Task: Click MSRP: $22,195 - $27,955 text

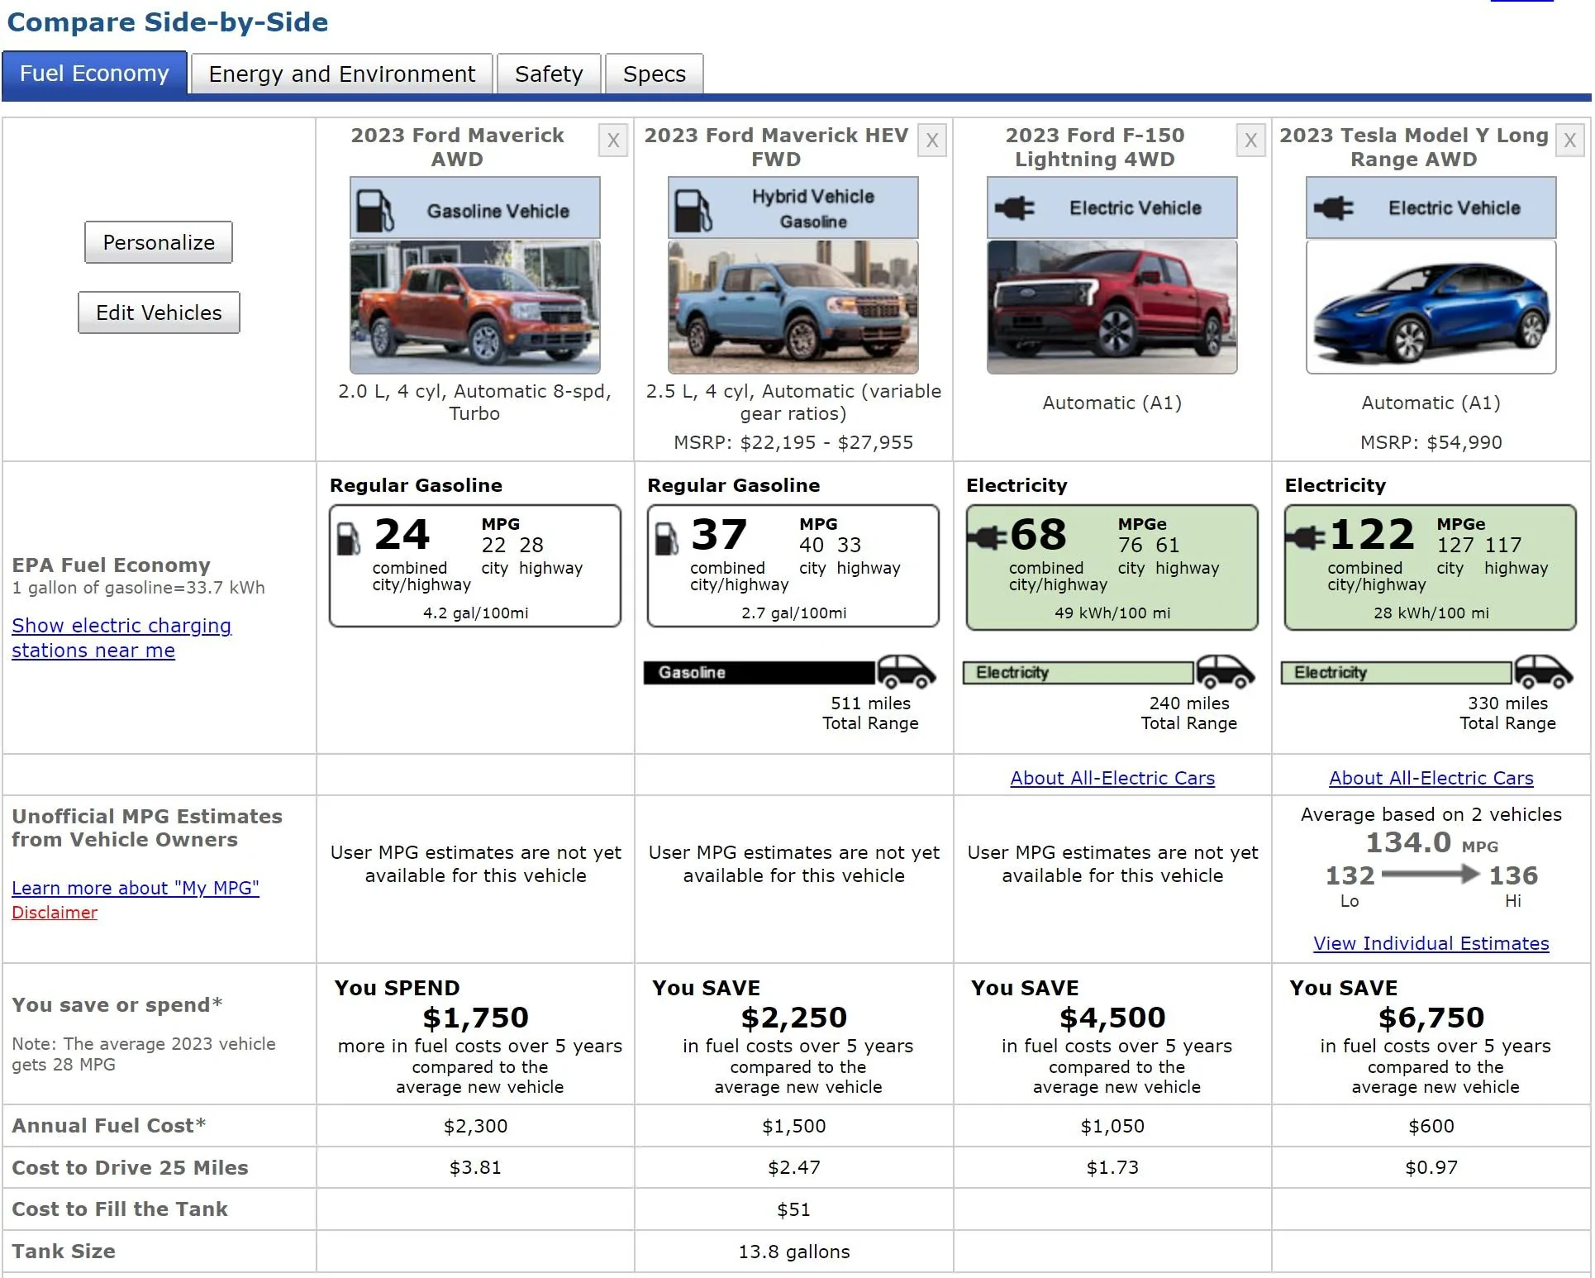Action: 793,442
